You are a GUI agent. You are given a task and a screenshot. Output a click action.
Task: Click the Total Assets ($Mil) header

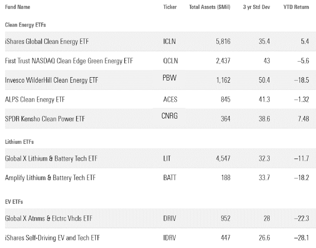(210, 7)
